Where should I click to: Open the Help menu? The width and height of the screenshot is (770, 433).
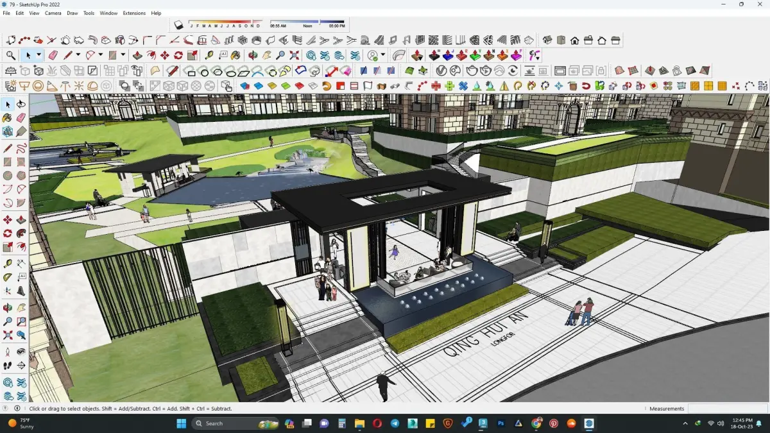click(x=156, y=13)
